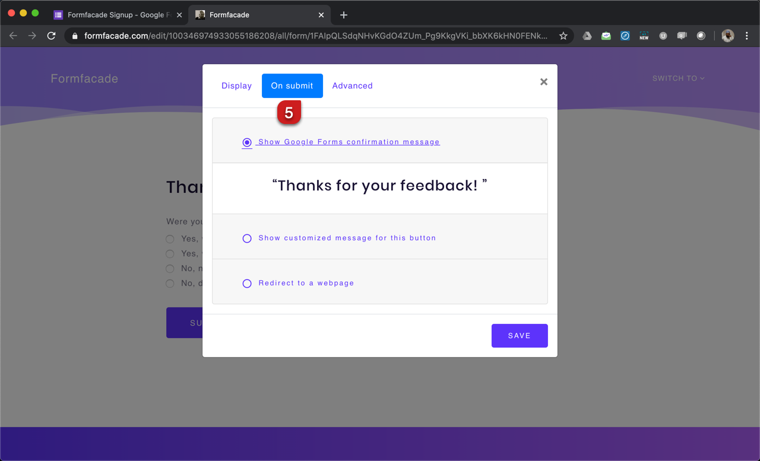
Task: Click the green envelope mail extension icon
Action: pos(606,36)
